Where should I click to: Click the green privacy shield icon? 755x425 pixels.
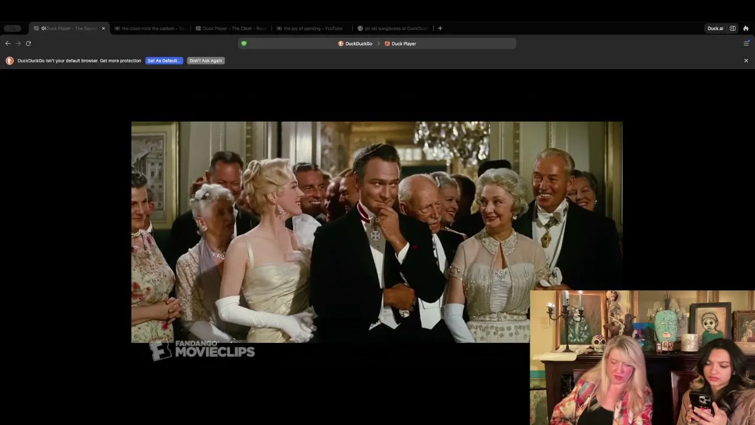tap(244, 43)
